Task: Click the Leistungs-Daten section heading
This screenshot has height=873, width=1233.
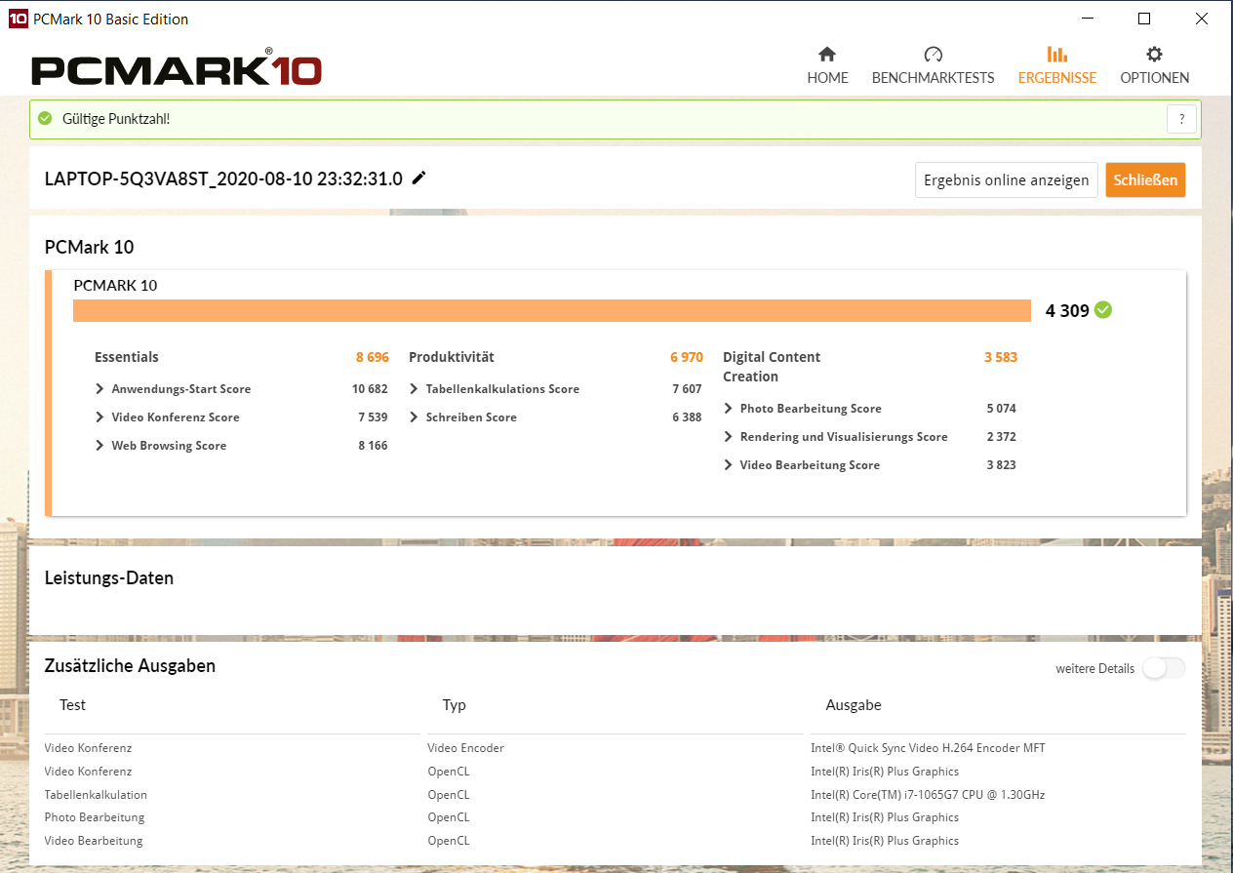Action: pos(109,578)
